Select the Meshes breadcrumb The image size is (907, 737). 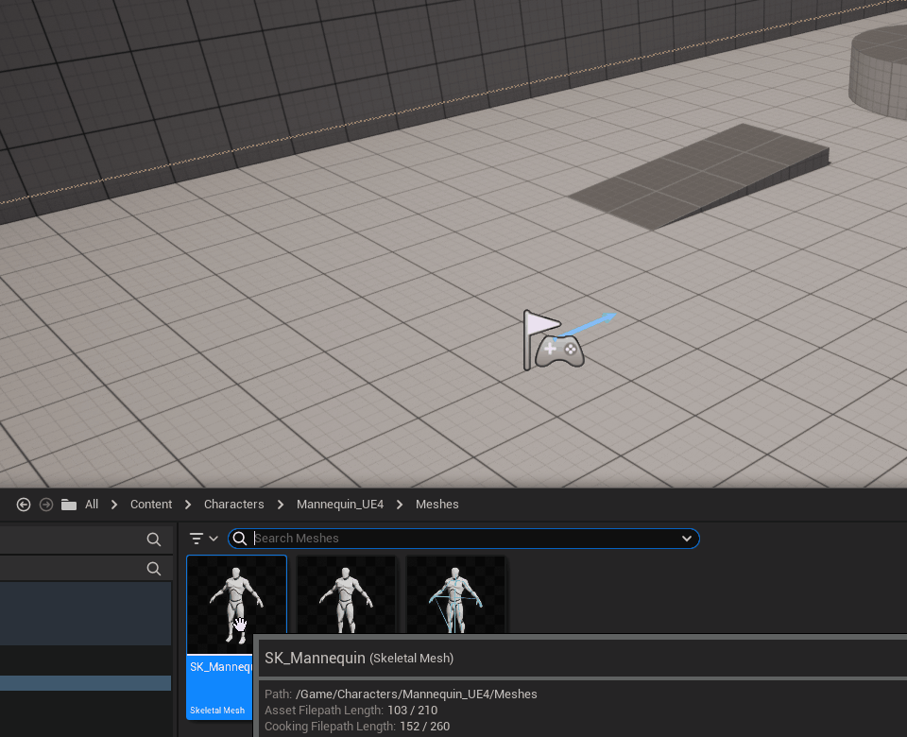pos(436,505)
